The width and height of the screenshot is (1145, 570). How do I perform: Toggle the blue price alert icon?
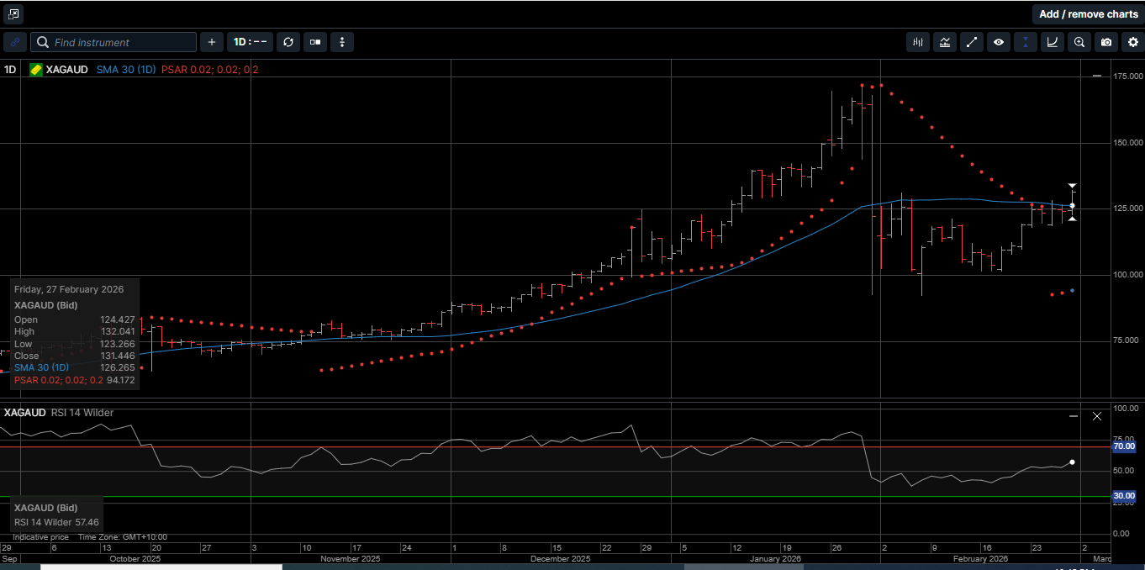(1025, 42)
